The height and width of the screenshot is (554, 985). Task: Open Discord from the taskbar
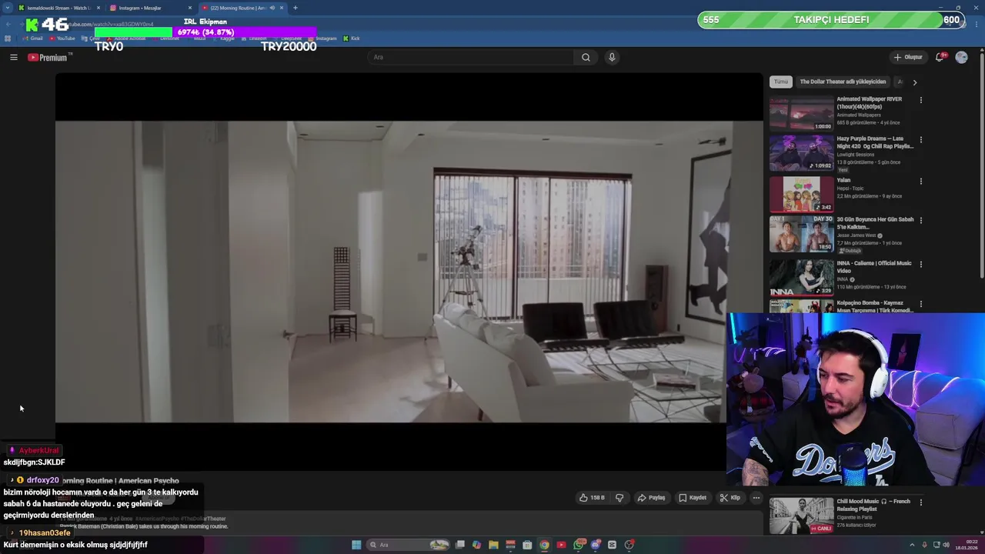coord(596,545)
